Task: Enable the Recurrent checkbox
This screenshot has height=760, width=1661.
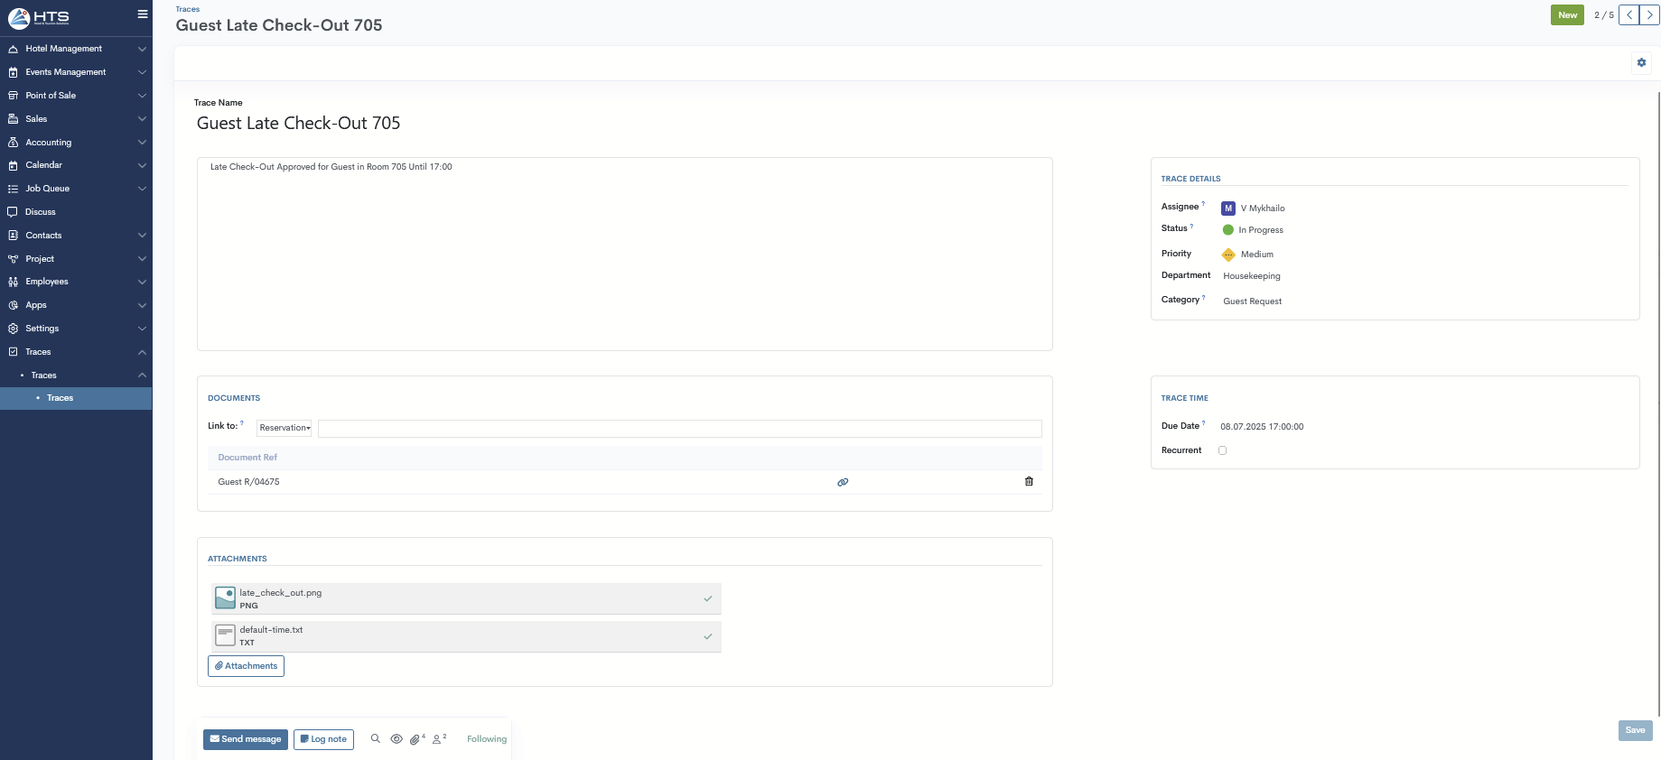Action: pyautogui.click(x=1222, y=450)
